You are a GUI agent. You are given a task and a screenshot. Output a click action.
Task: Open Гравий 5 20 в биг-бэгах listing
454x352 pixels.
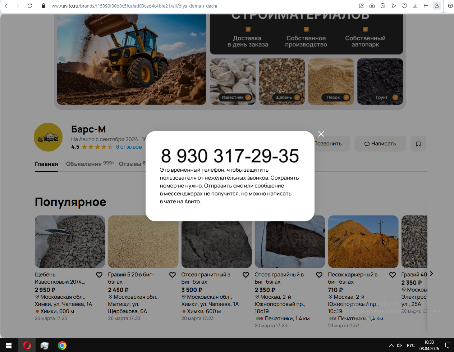131,278
